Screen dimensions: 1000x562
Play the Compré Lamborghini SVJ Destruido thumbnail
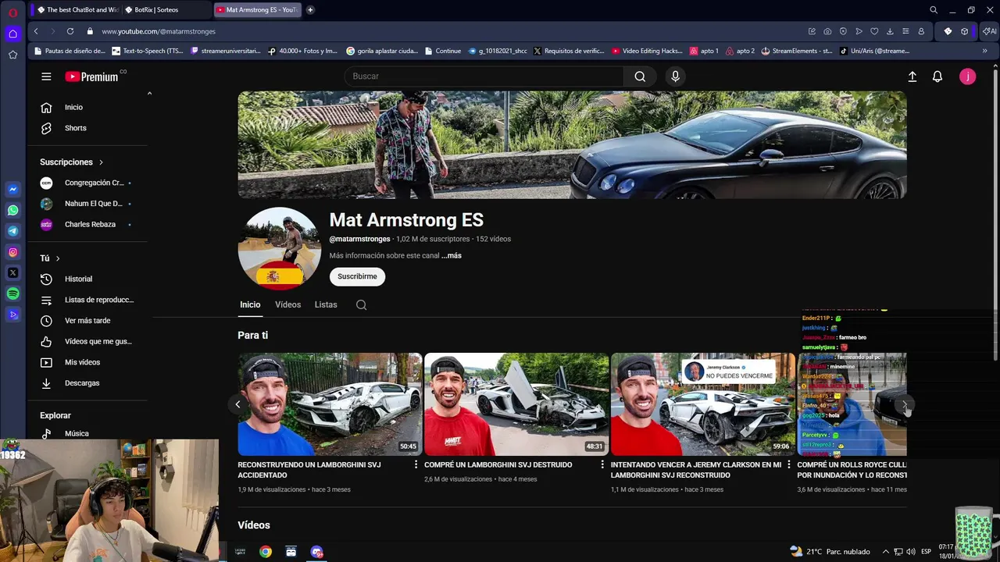[516, 404]
